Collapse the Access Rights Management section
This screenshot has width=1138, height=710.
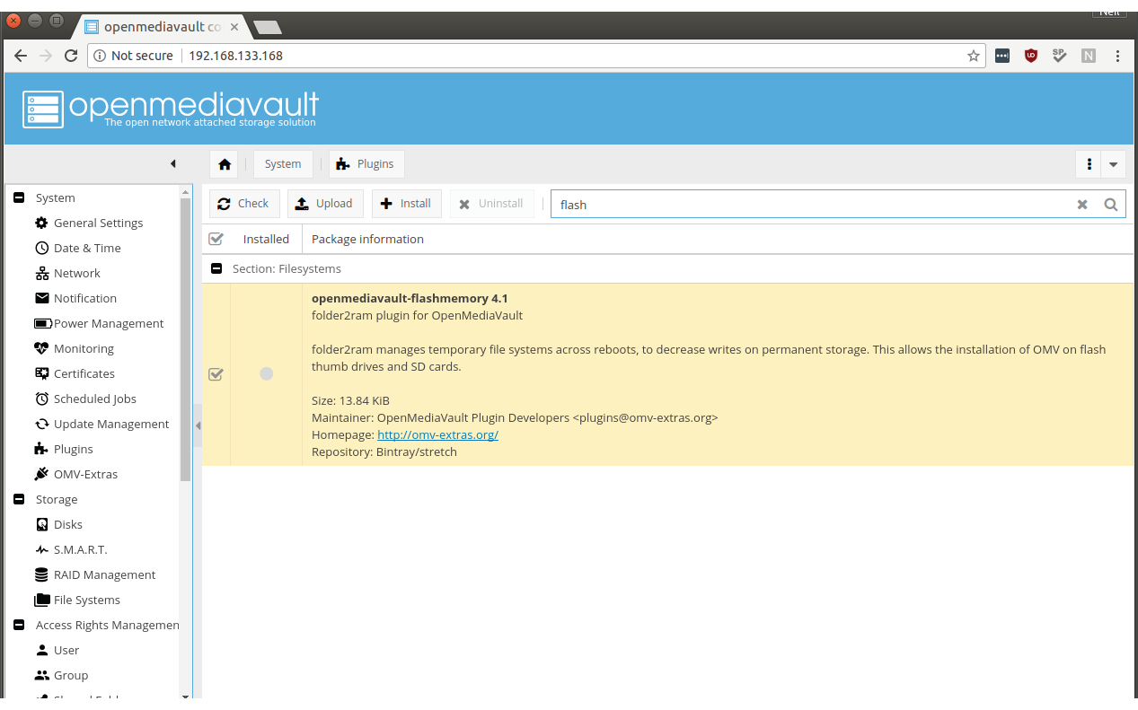point(19,625)
